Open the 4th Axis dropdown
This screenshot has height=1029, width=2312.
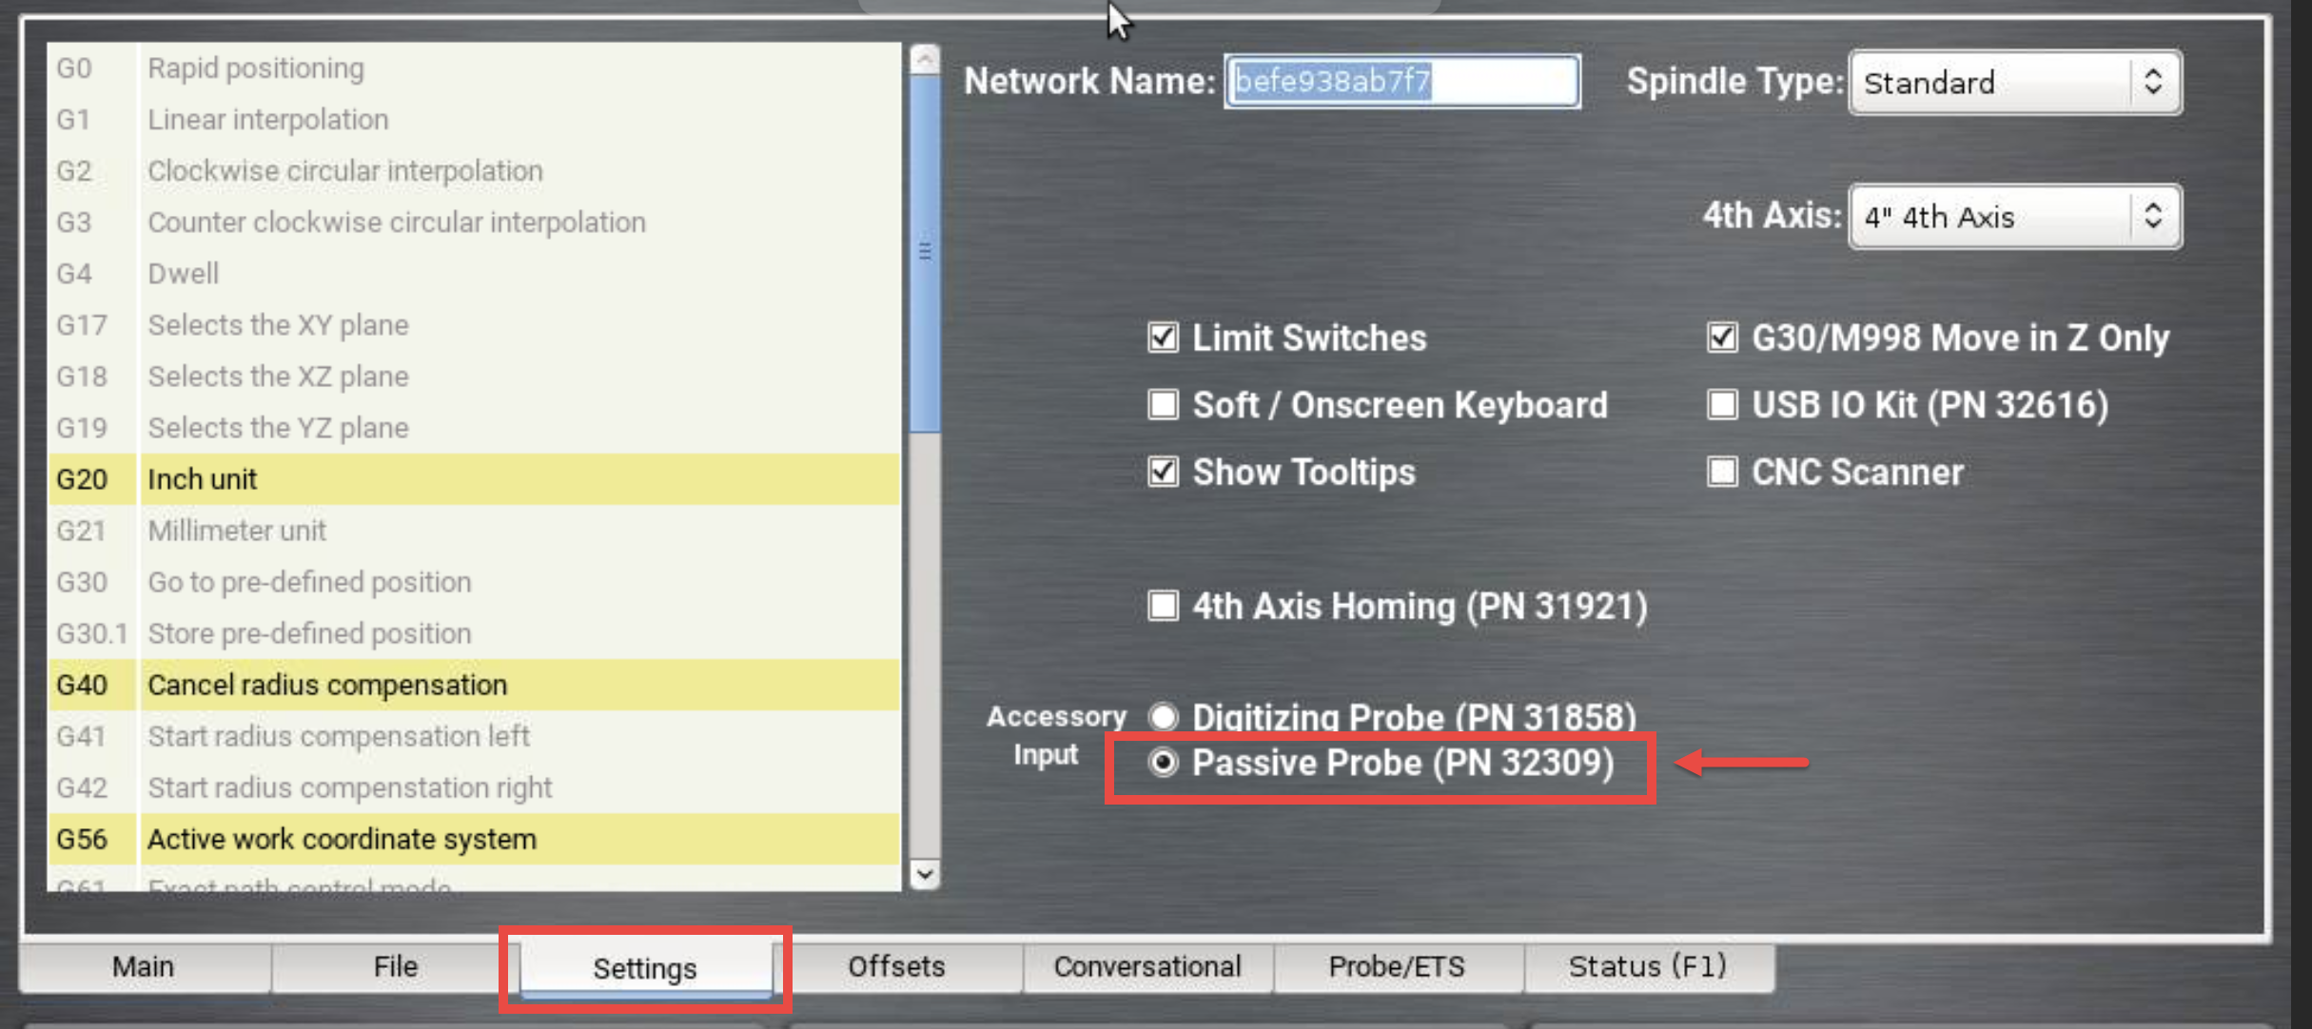click(x=2014, y=217)
